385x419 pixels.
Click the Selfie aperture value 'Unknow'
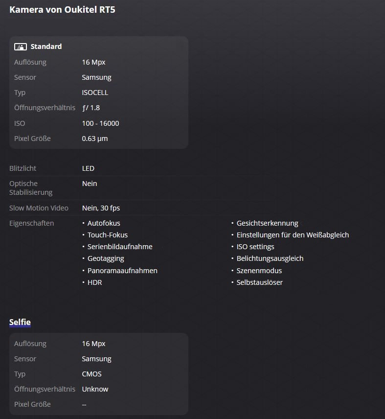[95, 389]
